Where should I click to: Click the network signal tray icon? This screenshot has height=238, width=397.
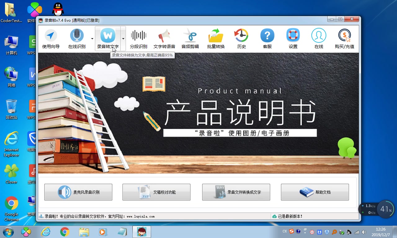(x=357, y=232)
